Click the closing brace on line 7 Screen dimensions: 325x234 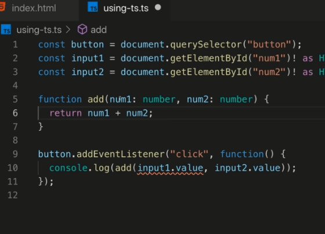coord(41,127)
